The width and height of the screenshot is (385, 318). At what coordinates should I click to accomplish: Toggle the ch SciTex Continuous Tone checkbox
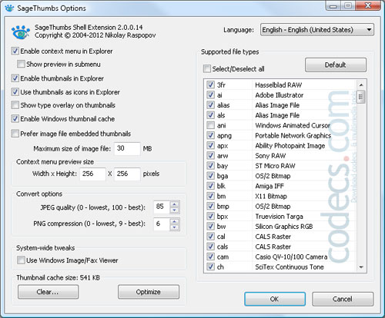click(210, 267)
